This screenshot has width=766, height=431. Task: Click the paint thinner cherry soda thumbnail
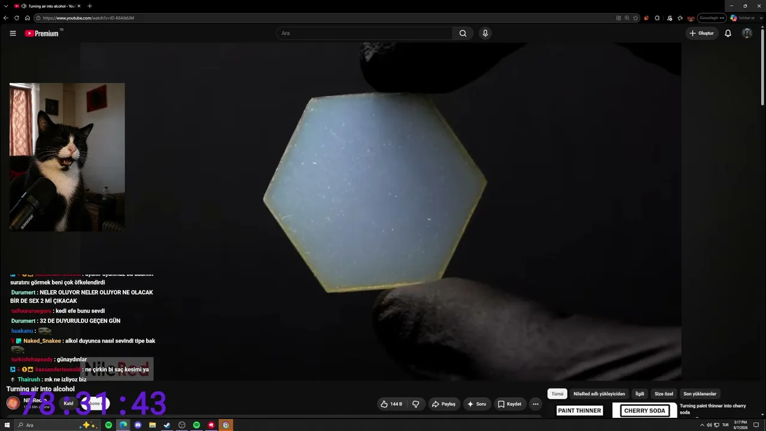(612, 410)
